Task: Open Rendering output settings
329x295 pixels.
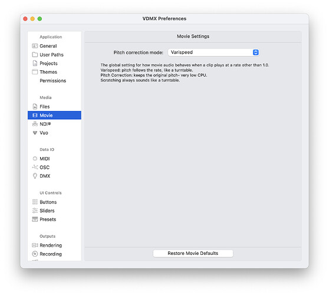Action: (54, 245)
